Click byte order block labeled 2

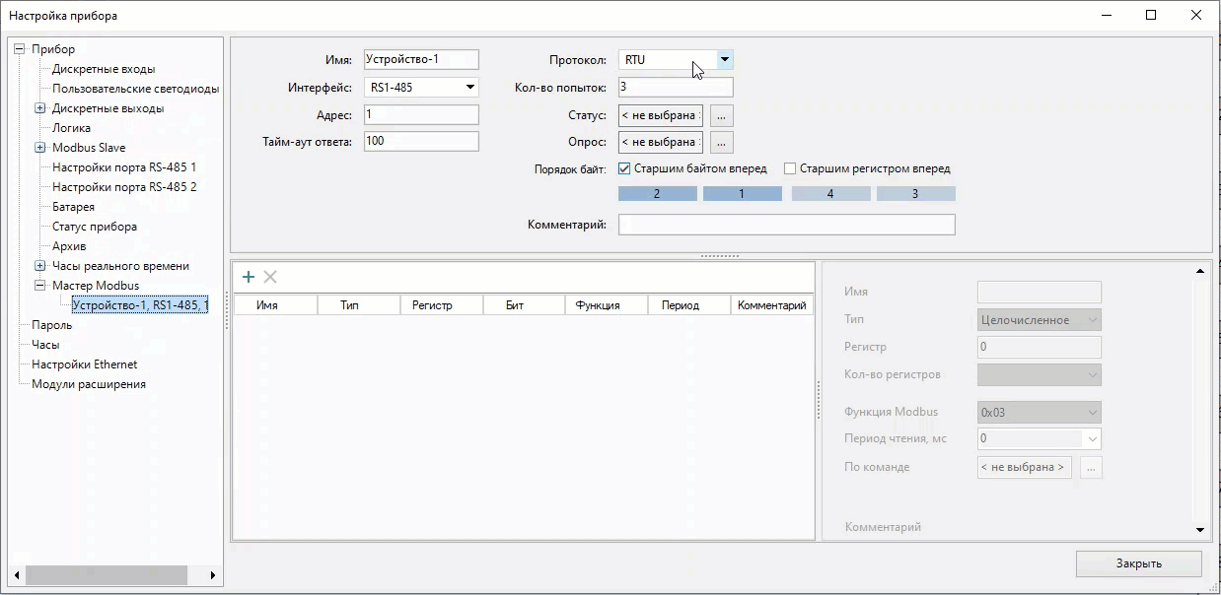657,194
